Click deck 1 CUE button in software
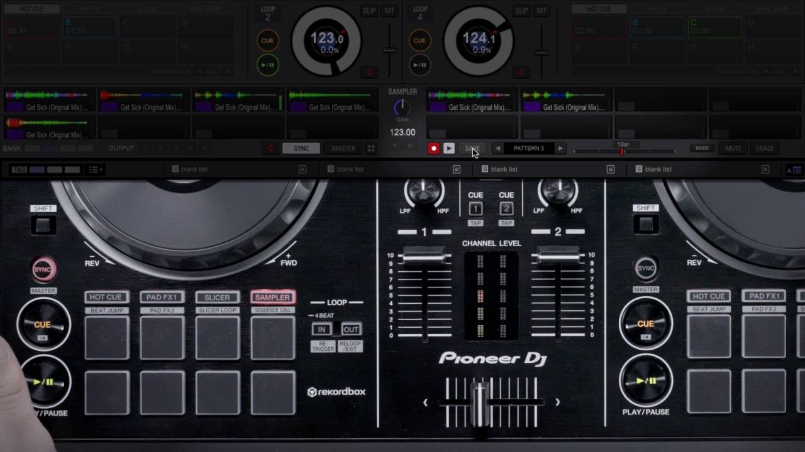The height and width of the screenshot is (452, 805). click(268, 41)
